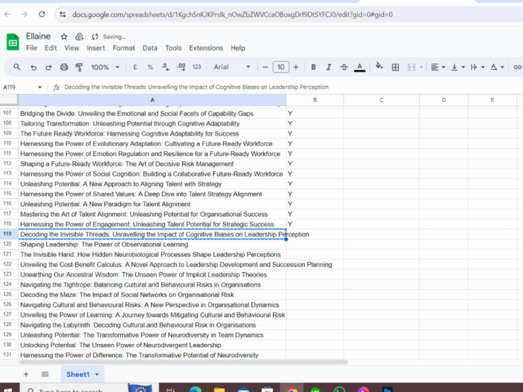Select cell 'Shaping Leadership: The Power of Observational Learning'
Viewport: 523px width, 392px height.
(152, 244)
